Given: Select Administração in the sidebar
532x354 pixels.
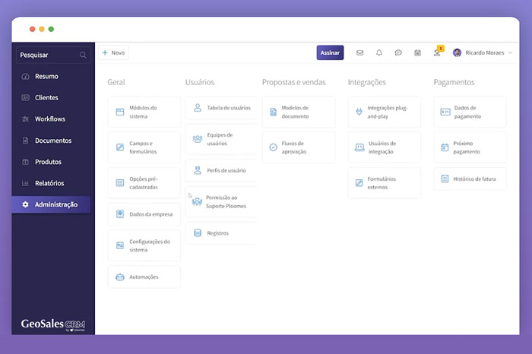Looking at the screenshot, I should coord(51,204).
